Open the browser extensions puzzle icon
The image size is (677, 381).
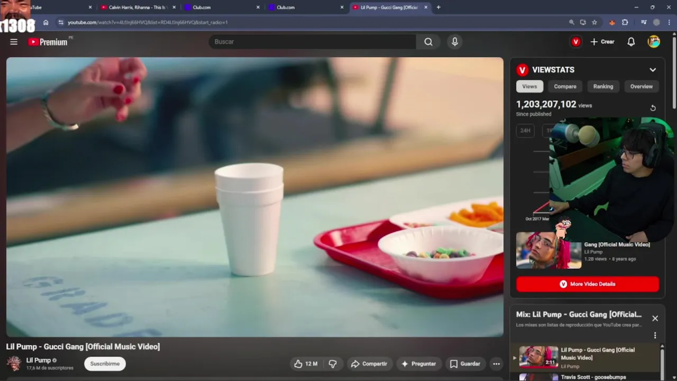(625, 22)
